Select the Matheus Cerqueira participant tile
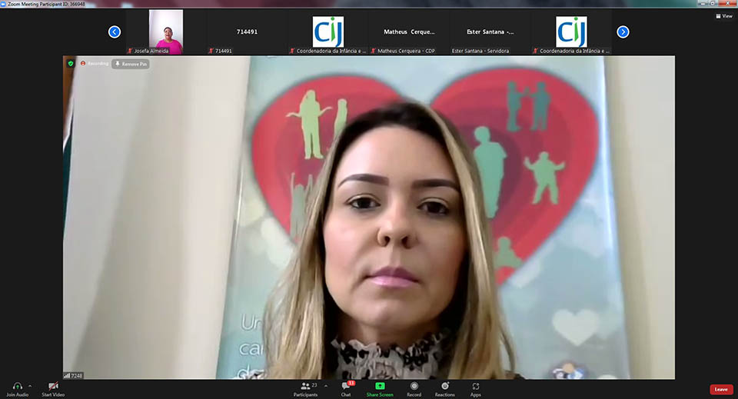Viewport: 738px width, 399px height. [x=409, y=32]
